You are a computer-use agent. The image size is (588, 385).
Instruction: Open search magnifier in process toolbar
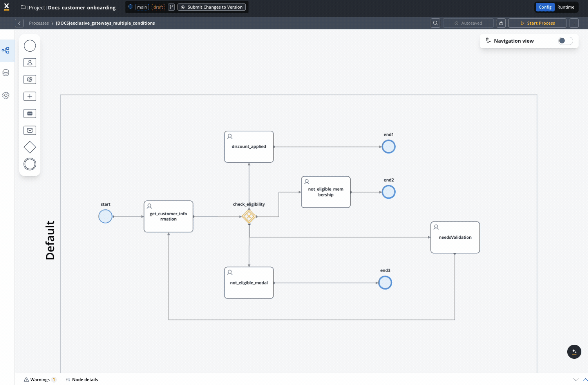(x=435, y=23)
